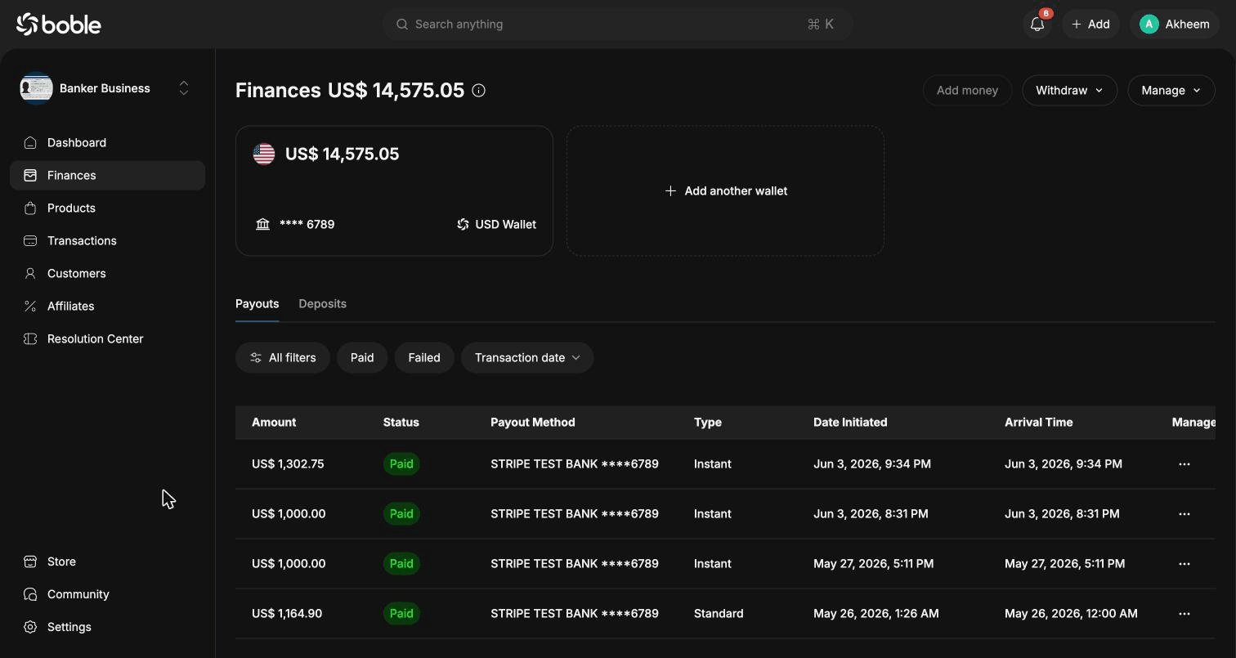Click the Search anything field
The width and height of the screenshot is (1236, 658).
point(617,25)
